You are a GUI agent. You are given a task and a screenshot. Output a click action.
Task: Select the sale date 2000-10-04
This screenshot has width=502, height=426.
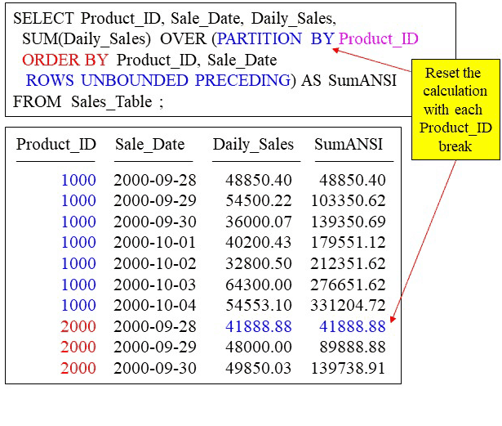(153, 305)
